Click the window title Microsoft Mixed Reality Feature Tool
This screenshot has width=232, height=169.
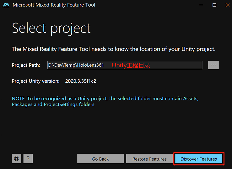click(x=54, y=5)
